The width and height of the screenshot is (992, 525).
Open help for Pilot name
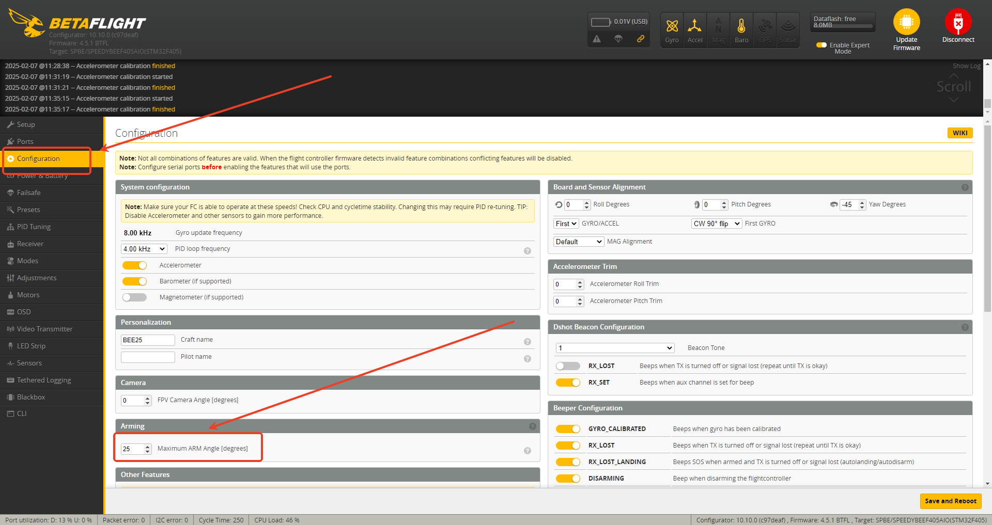point(528,359)
